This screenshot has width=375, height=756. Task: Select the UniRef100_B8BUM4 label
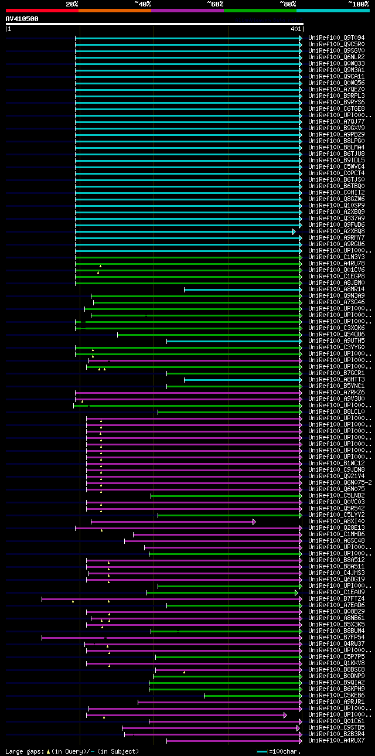(336, 631)
